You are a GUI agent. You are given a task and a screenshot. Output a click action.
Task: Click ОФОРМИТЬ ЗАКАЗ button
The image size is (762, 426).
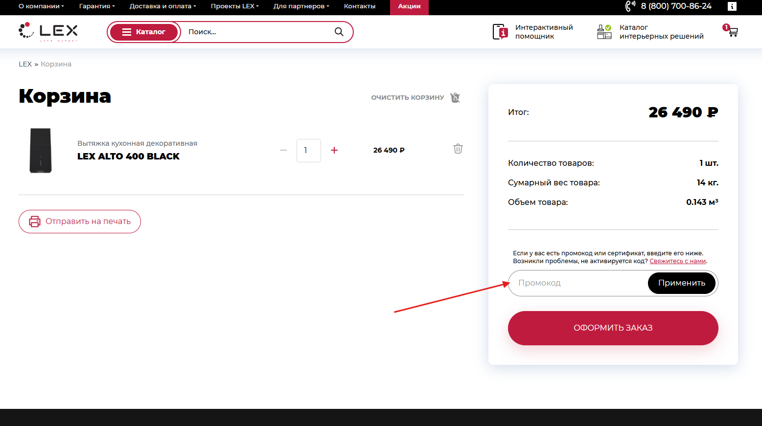coord(613,328)
